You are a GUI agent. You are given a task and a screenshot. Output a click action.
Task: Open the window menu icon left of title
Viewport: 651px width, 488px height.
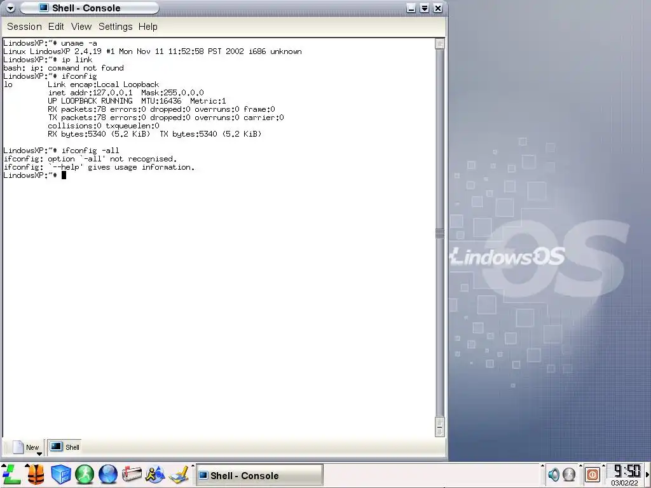tap(10, 8)
